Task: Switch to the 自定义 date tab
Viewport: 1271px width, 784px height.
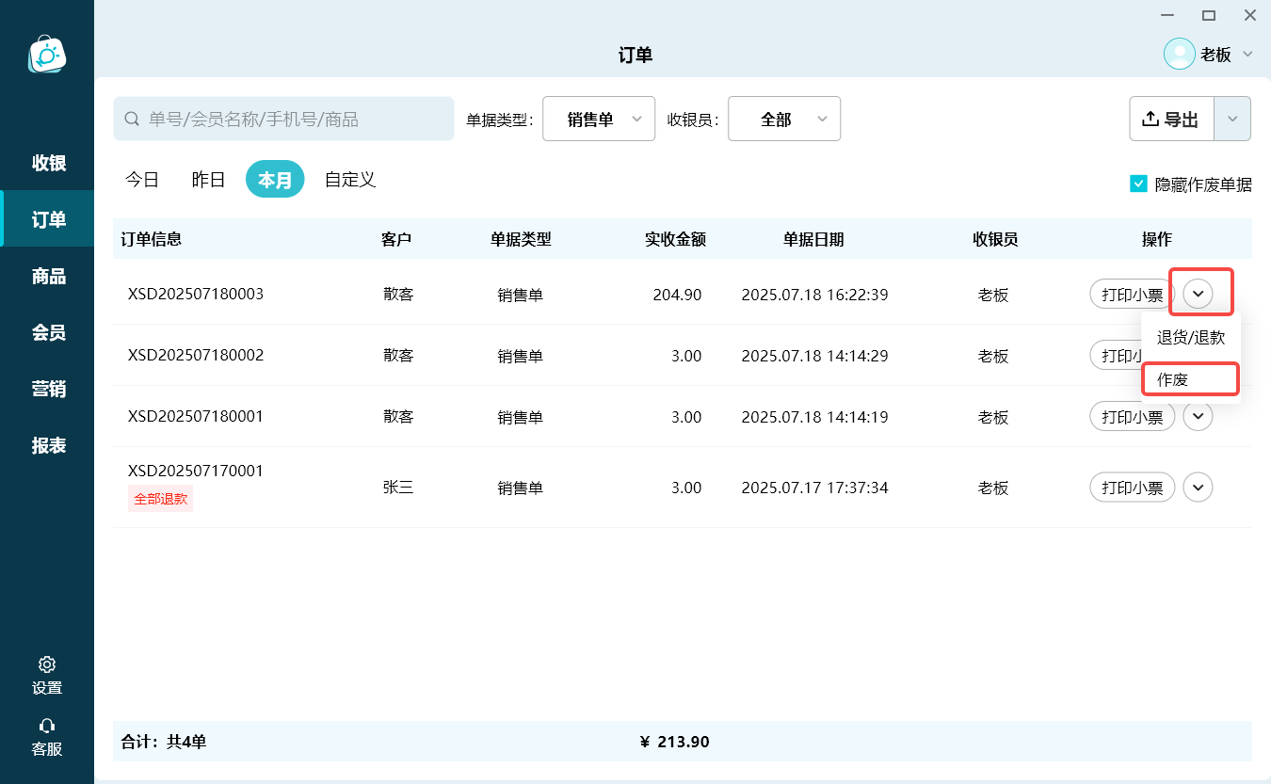Action: (350, 179)
